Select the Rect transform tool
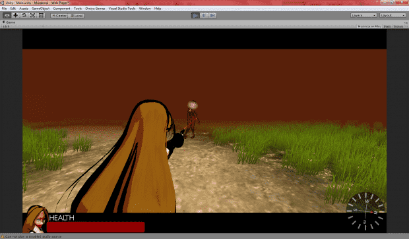Image resolution: width=409 pixels, height=239 pixels. pyautogui.click(x=41, y=15)
